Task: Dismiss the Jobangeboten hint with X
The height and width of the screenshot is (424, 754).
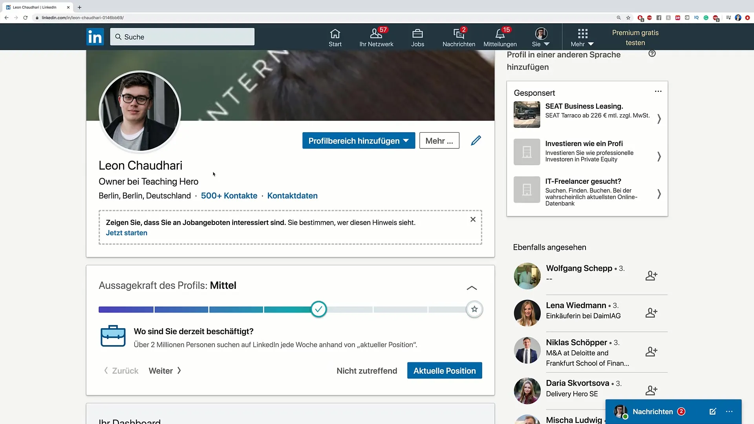Action: coord(473,219)
